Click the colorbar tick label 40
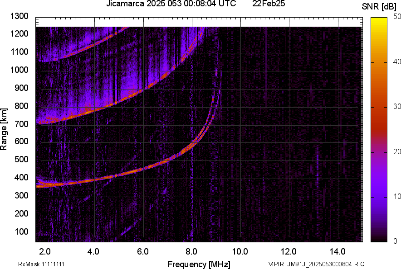The image size is (401, 269). [397, 61]
